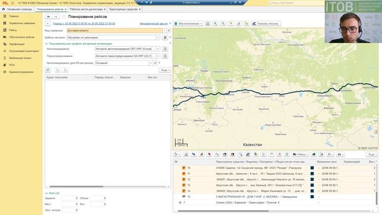The width and height of the screenshot is (382, 215).
Task: Open the Автоматический расчет link
Action: coord(153,24)
